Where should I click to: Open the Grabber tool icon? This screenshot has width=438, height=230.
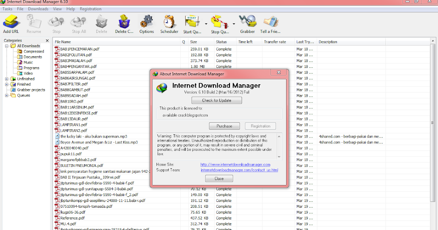[247, 24]
